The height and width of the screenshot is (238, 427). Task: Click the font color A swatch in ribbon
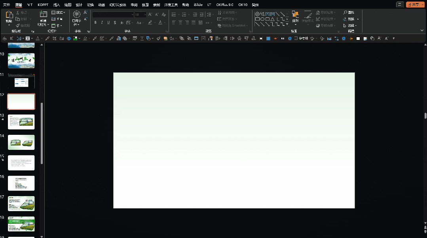coord(160,23)
